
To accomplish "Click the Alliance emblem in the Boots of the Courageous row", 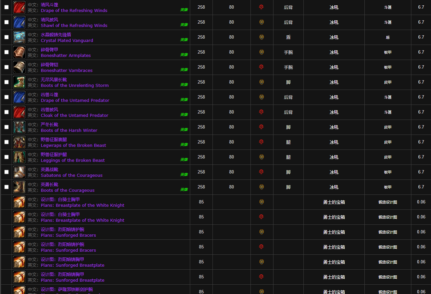I will 261,187.
